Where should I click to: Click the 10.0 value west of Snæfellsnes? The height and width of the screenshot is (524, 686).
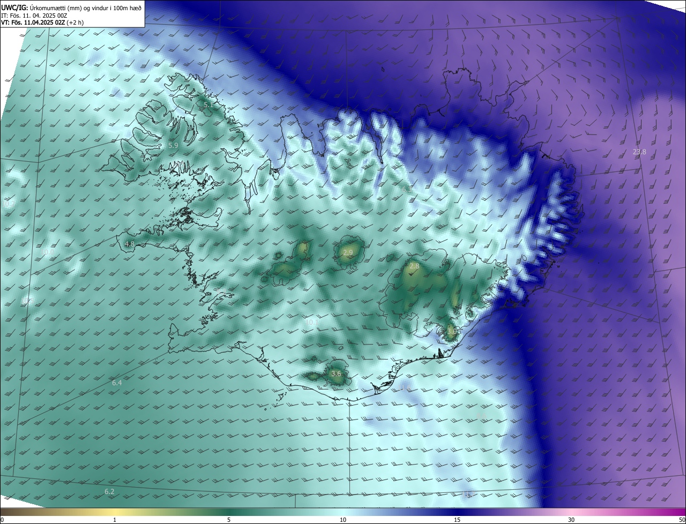[48, 252]
